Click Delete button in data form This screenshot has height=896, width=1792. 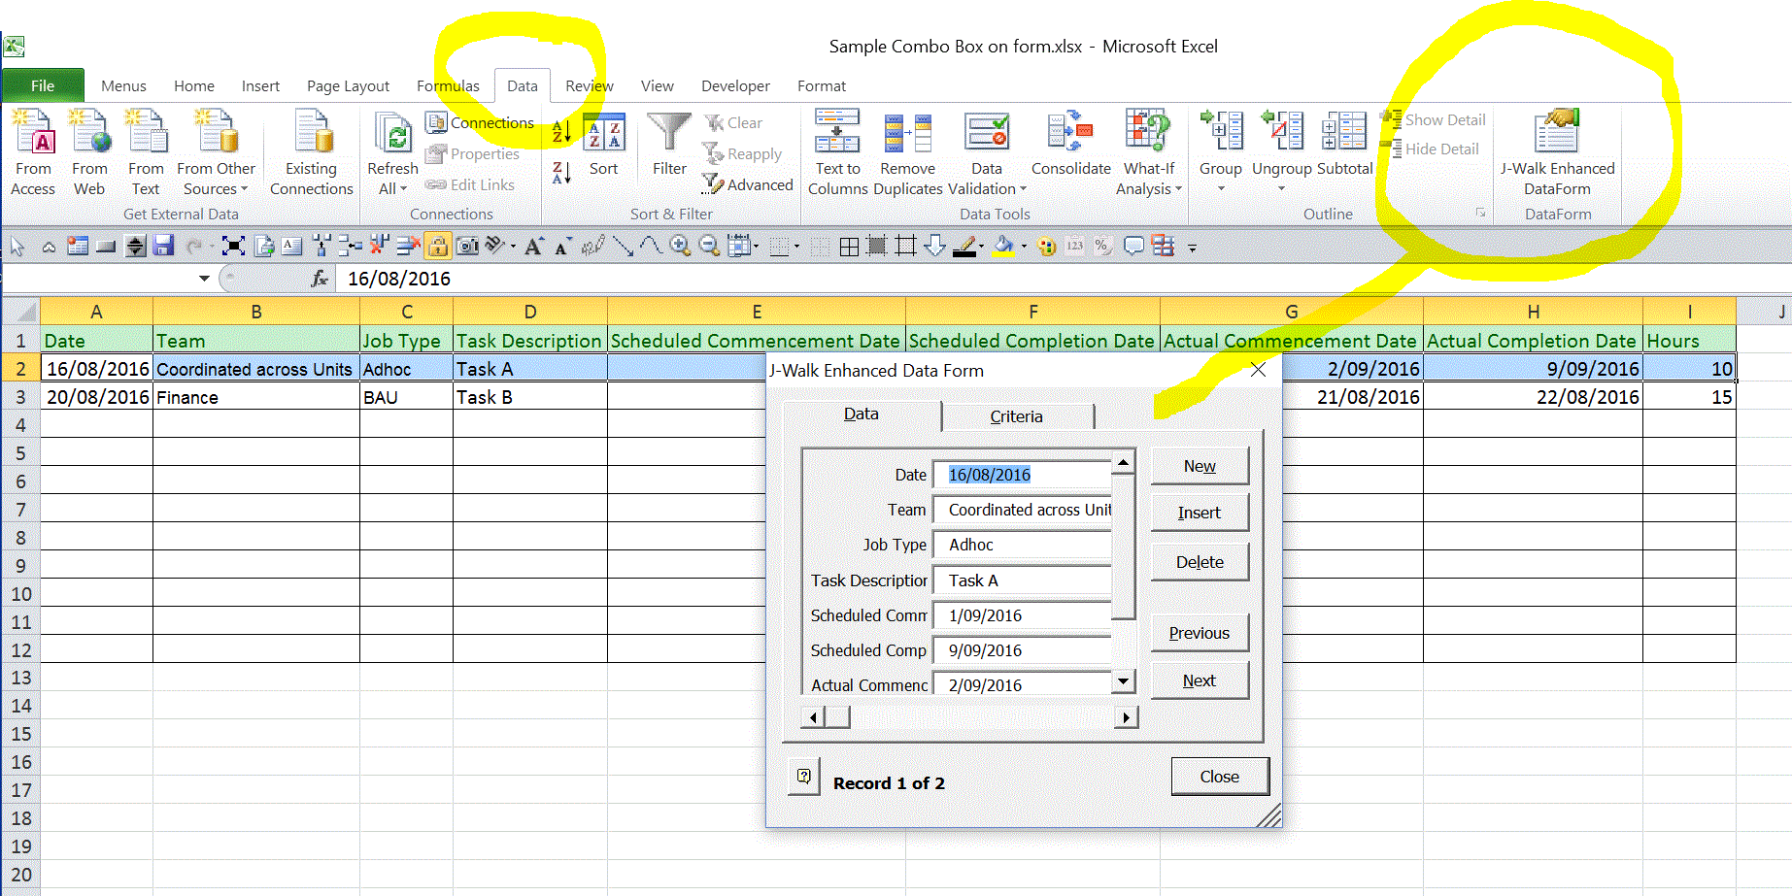click(1200, 562)
